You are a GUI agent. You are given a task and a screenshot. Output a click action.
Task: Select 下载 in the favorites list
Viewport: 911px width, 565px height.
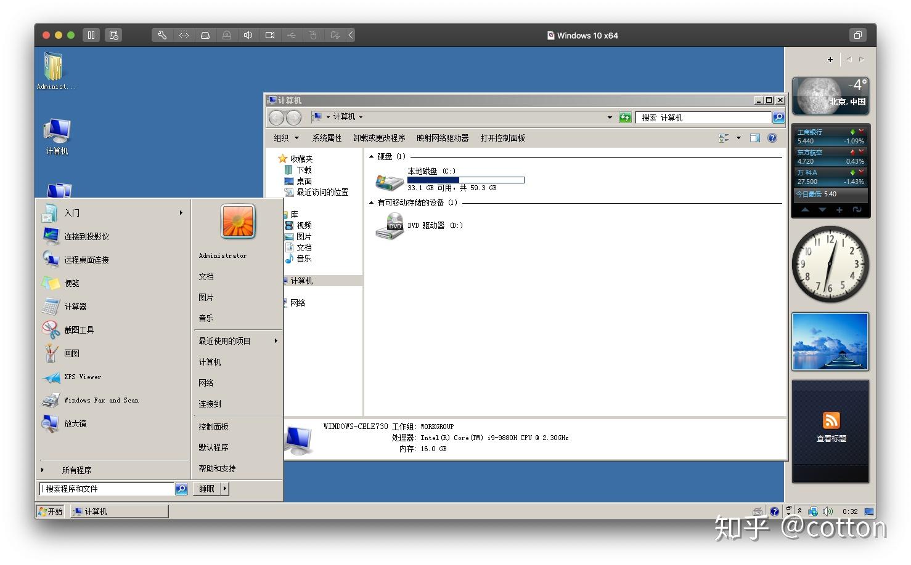point(298,170)
